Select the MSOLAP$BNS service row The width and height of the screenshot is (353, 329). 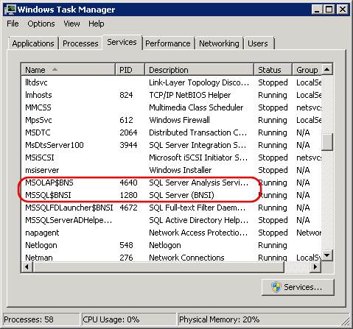[172, 183]
